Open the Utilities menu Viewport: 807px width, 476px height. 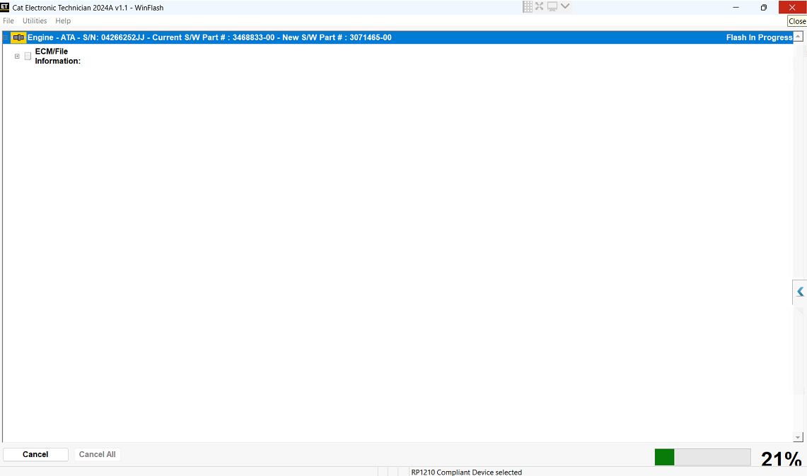coord(35,21)
